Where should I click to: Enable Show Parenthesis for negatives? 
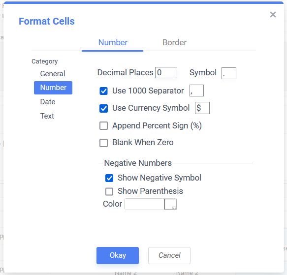[x=109, y=191]
